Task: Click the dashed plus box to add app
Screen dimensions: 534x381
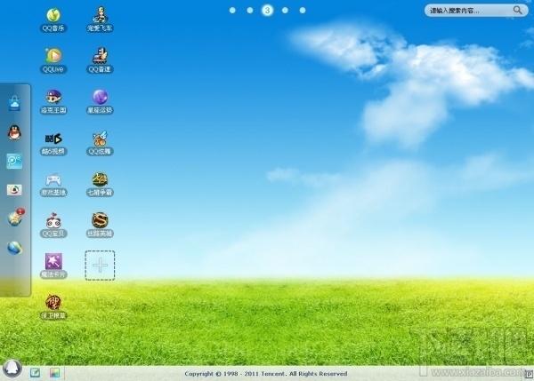Action: 100,266
